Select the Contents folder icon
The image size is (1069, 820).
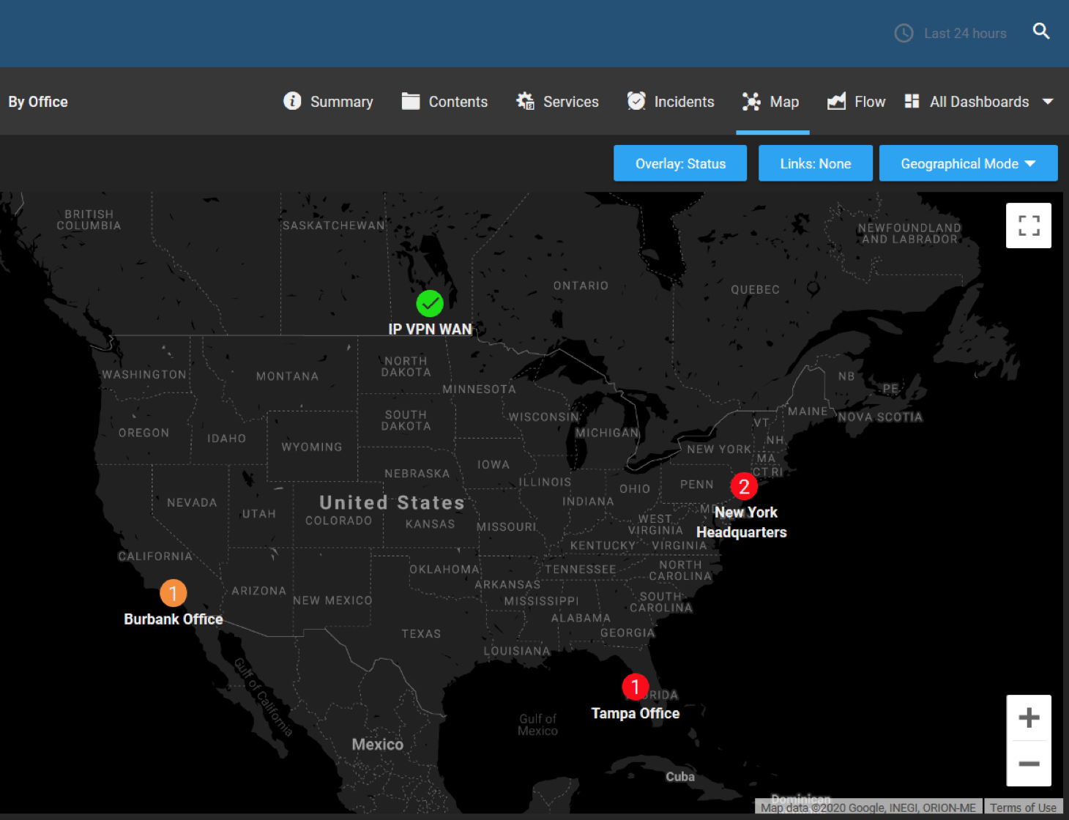pyautogui.click(x=411, y=101)
